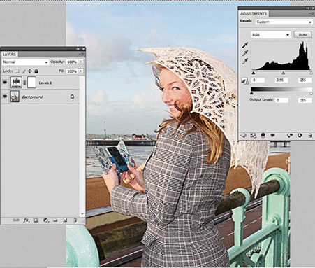
Task: Toggle adjustment visibility eye in Adjustments panel
Action: (x=272, y=135)
